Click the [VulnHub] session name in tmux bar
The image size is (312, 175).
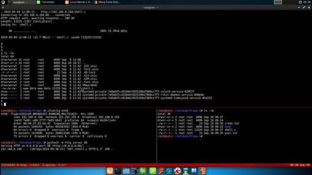pos(8,165)
